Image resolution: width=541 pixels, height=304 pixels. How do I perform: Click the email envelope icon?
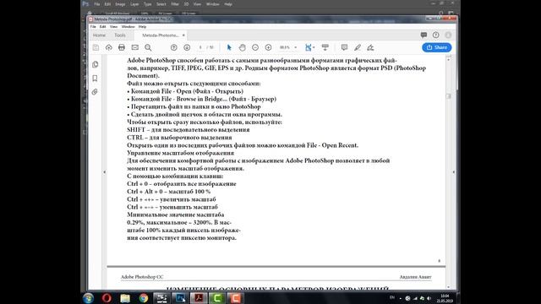click(135, 47)
